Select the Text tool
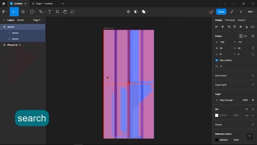This screenshot has width=257, height=145. 49,12
